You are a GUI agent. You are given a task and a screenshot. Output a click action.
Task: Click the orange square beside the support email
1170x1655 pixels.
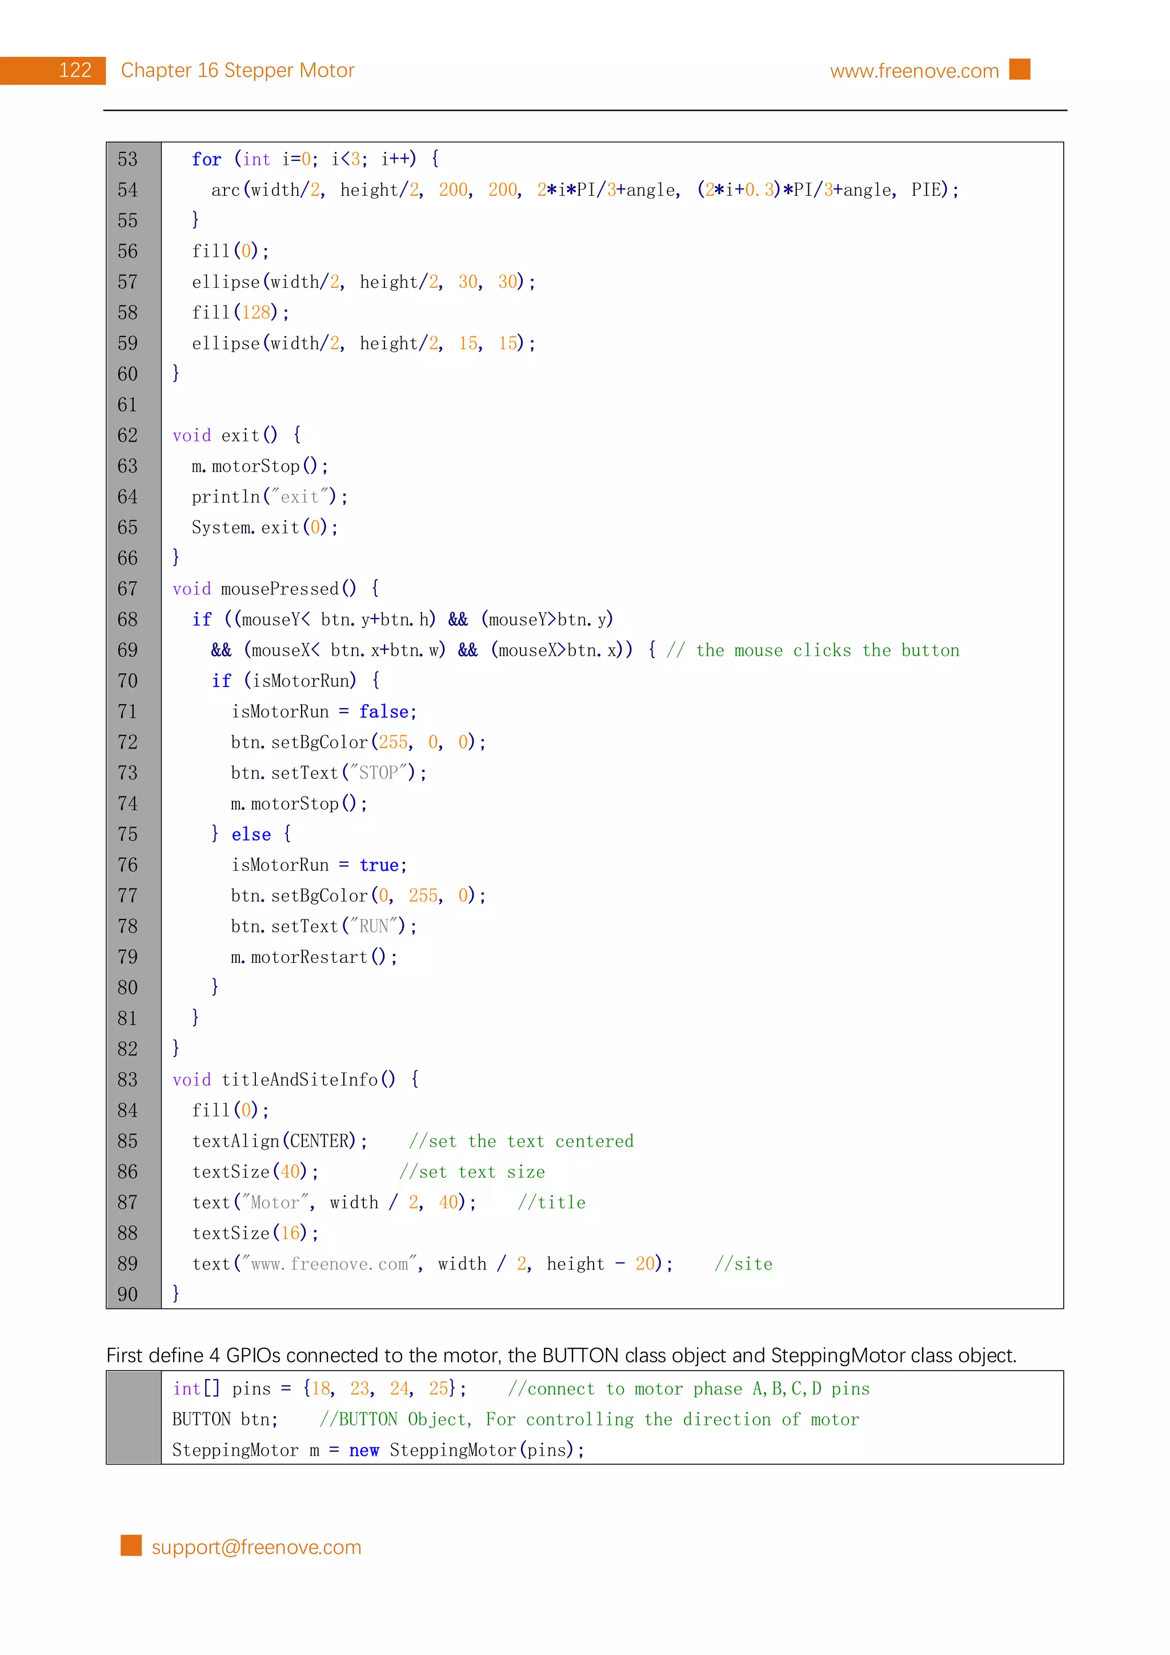click(131, 1545)
